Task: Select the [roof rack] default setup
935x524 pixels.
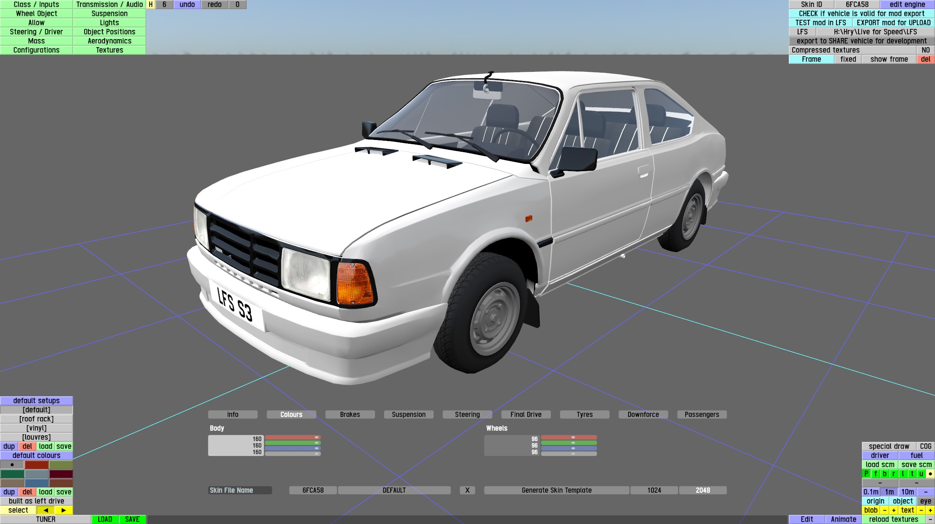Action: [37, 419]
